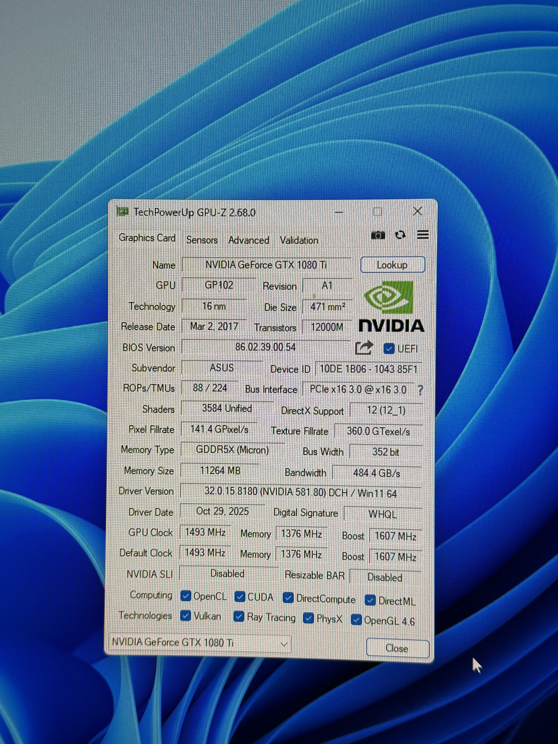Click the Revision value A1

point(327,286)
